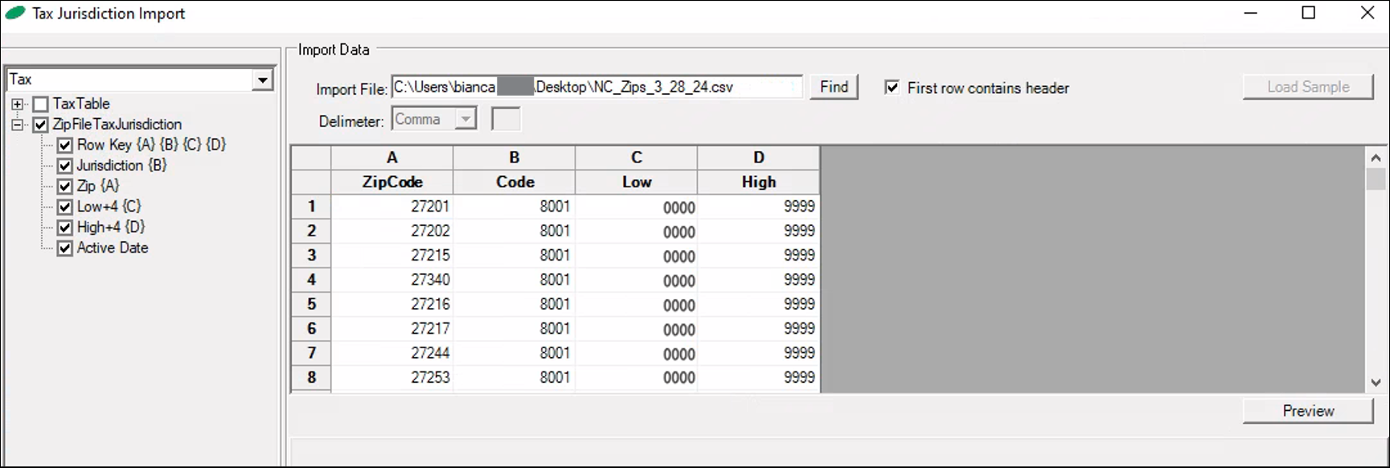This screenshot has width=1390, height=468.
Task: Toggle First row contains header checkbox
Action: pos(892,88)
